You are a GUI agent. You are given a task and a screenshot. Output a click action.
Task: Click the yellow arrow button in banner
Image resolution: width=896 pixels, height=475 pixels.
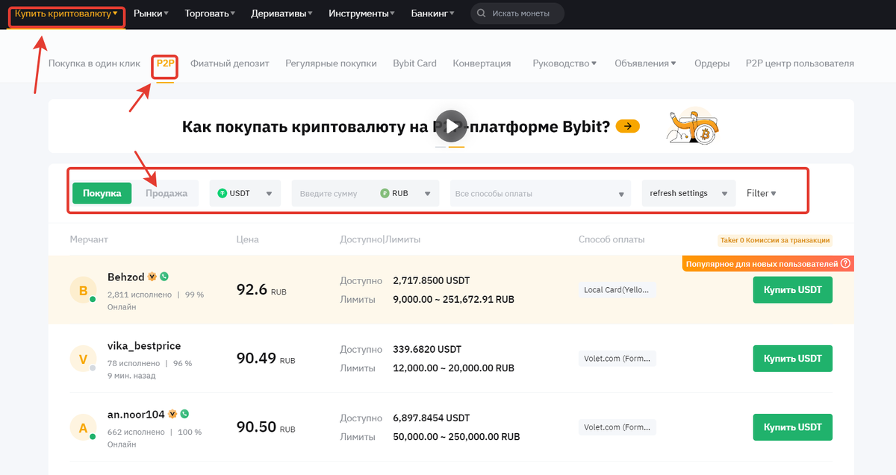pyautogui.click(x=628, y=126)
